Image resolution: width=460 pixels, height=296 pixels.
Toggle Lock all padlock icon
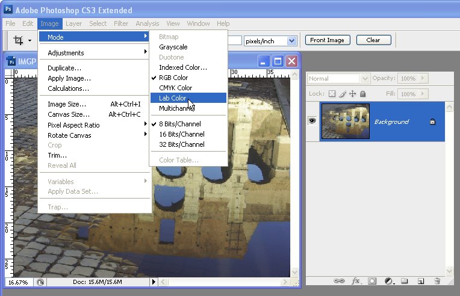pos(362,94)
